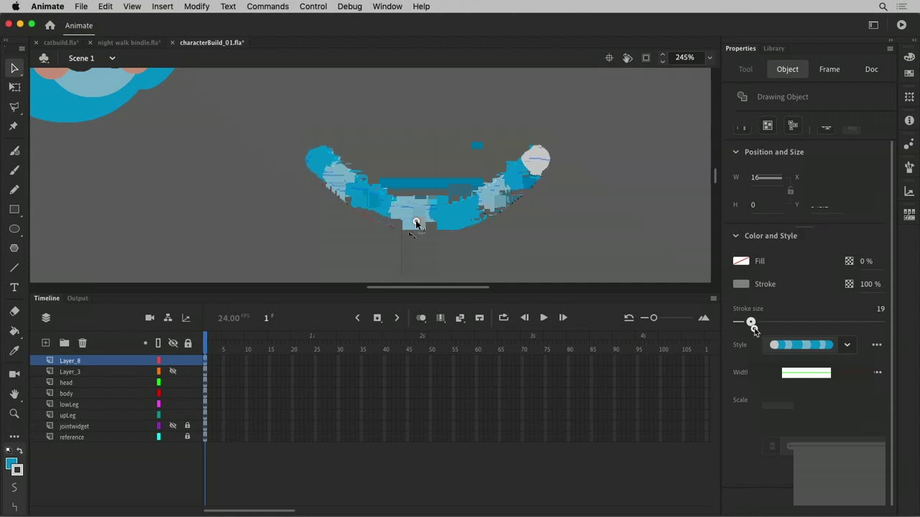
Task: Open Timeline panel options menu
Action: [x=713, y=298]
